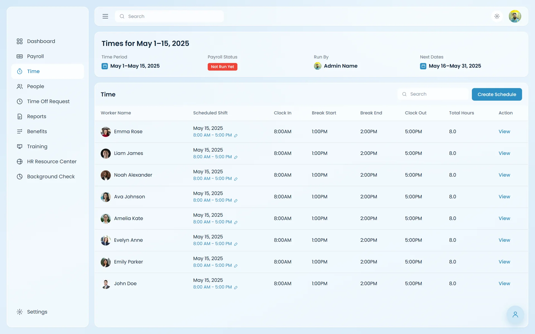This screenshot has width=535, height=334.
Task: Click the Payroll cash icon
Action: 20,57
